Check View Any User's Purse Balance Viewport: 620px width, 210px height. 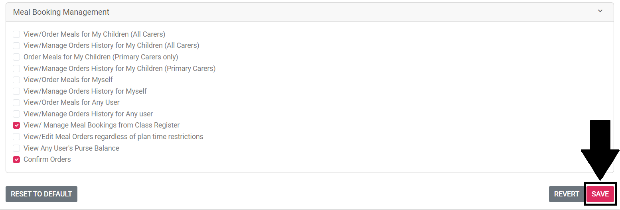(16, 148)
